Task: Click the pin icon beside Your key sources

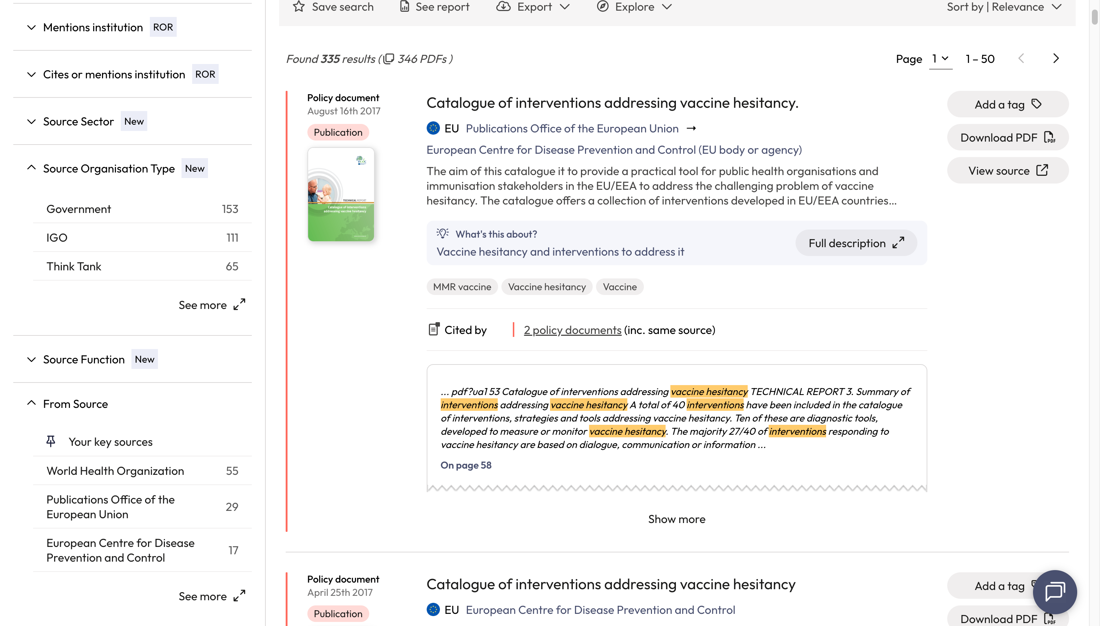Action: pyautogui.click(x=51, y=441)
